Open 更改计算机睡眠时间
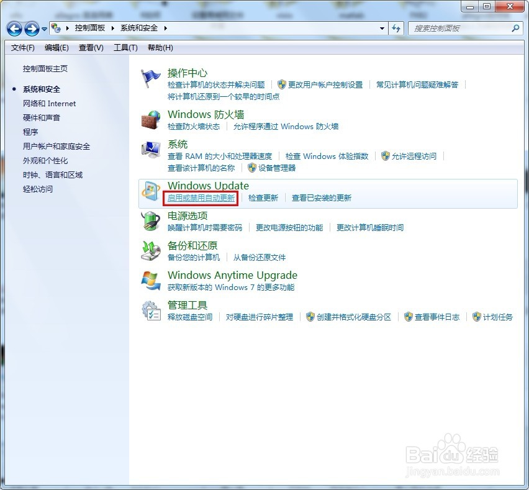The height and width of the screenshot is (490, 529). [370, 228]
